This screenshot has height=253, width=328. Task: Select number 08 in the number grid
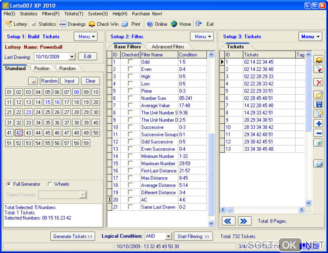tap(76, 92)
